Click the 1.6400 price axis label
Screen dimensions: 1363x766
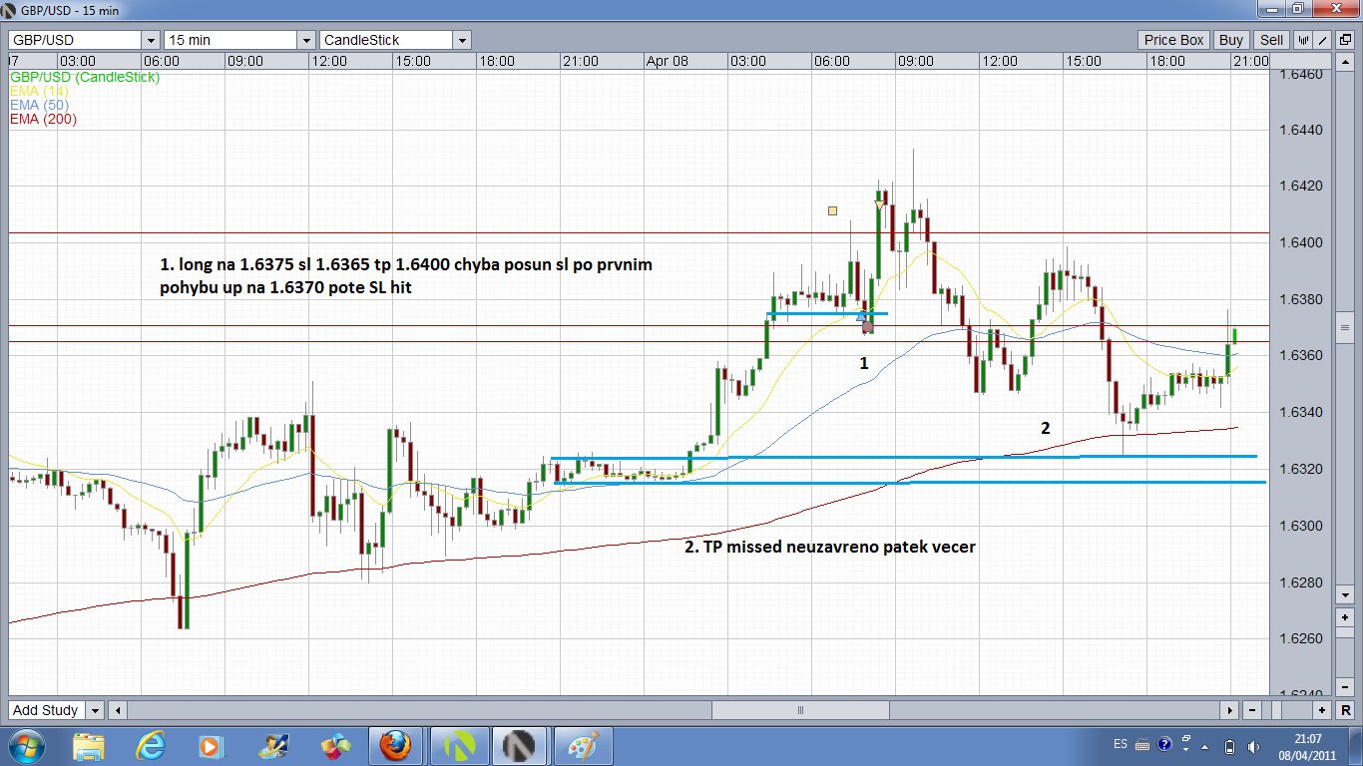tap(1299, 243)
